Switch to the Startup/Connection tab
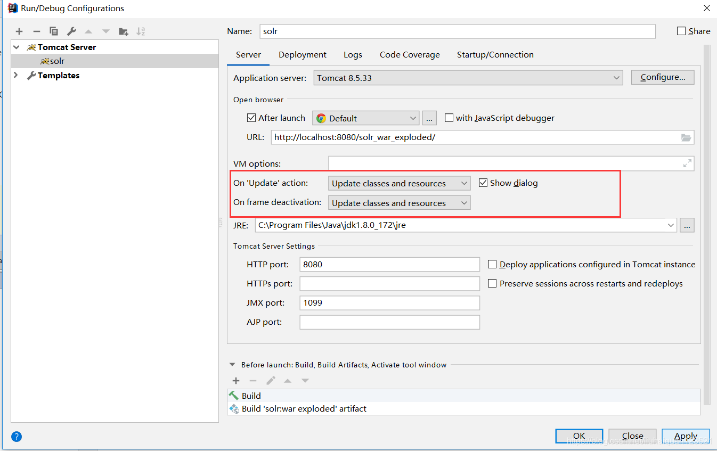Image resolution: width=717 pixels, height=451 pixels. 495,54
